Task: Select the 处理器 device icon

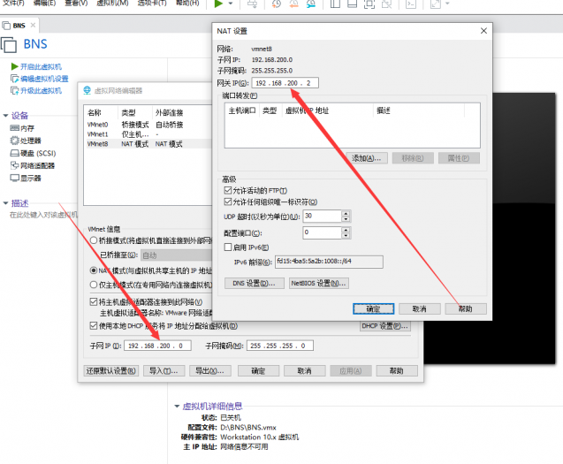Action: pyautogui.click(x=14, y=141)
